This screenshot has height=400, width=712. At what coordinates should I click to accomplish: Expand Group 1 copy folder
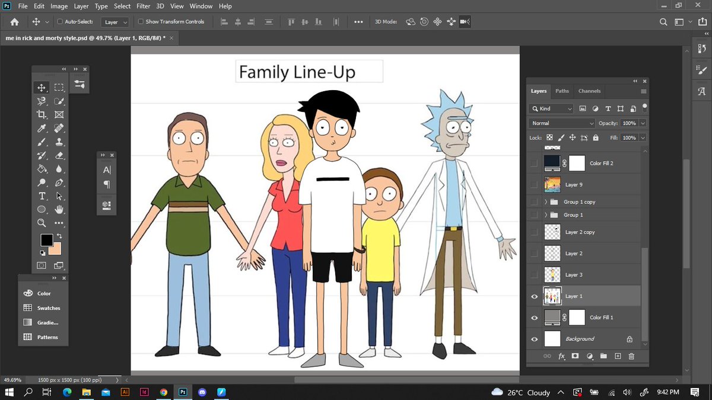(546, 202)
